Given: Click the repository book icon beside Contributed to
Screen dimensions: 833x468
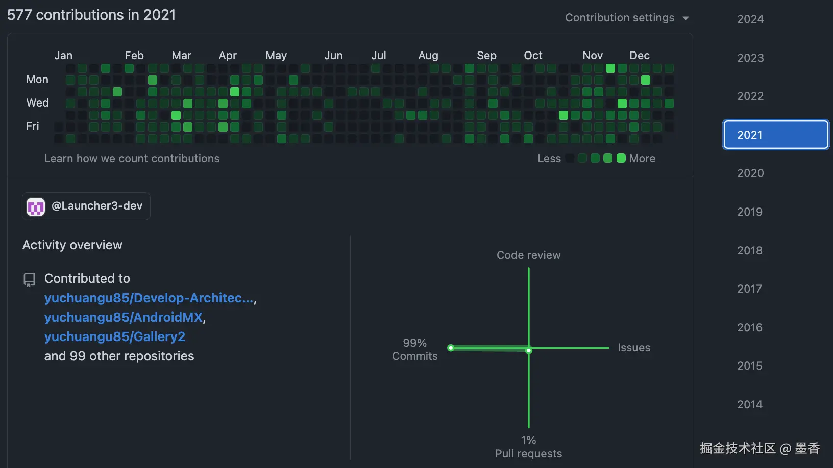Looking at the screenshot, I should [29, 279].
